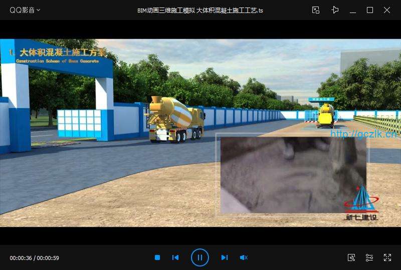This screenshot has width=401, height=270.
Task: Skip to the next video
Action: (224, 257)
